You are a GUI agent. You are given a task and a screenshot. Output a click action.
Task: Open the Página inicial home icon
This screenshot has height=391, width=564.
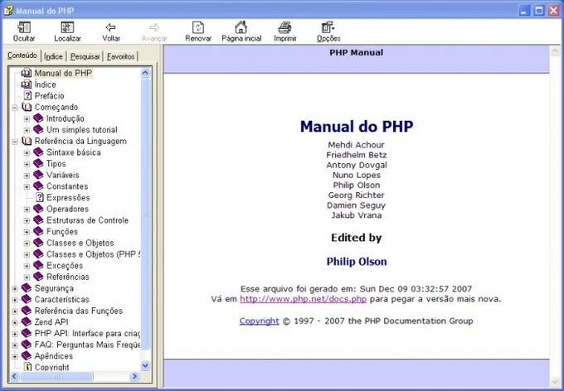click(x=241, y=27)
